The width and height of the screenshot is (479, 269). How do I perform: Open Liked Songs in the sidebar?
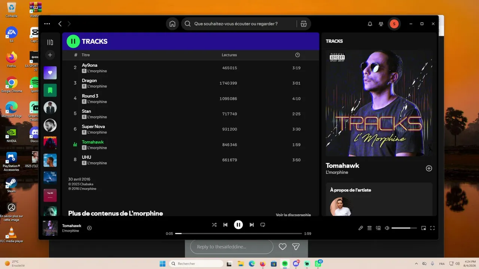[50, 72]
